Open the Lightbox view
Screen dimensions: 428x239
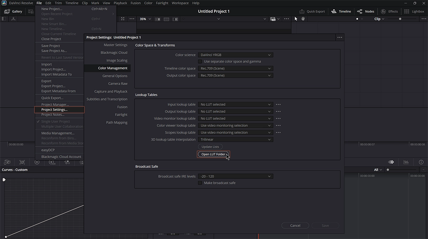click(x=414, y=11)
